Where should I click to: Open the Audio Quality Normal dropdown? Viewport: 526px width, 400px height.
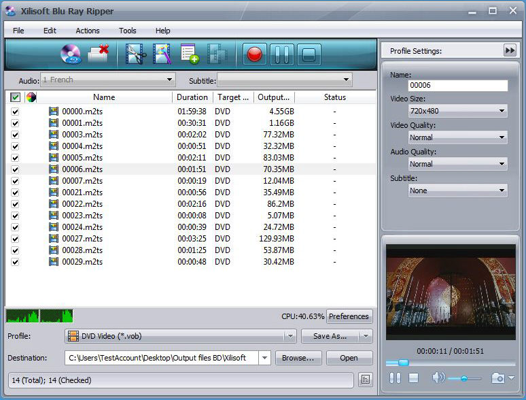point(457,164)
